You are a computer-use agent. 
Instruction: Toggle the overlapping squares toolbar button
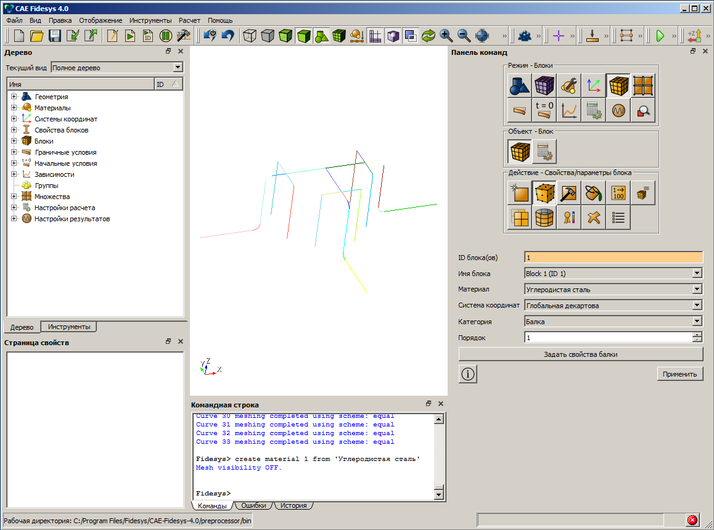[x=410, y=36]
